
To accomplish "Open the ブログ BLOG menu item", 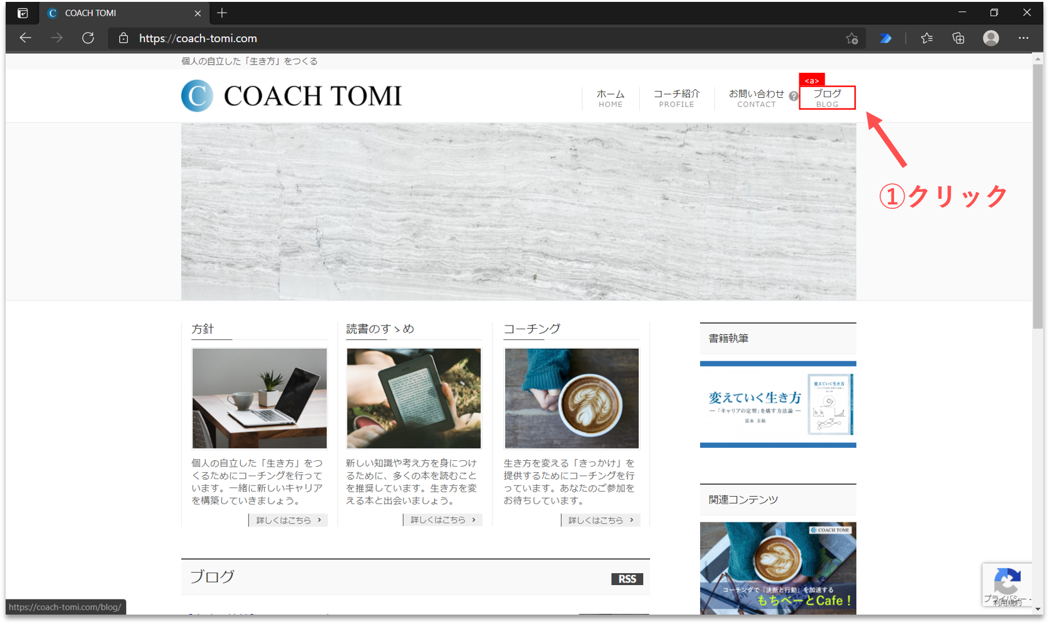I will click(827, 98).
